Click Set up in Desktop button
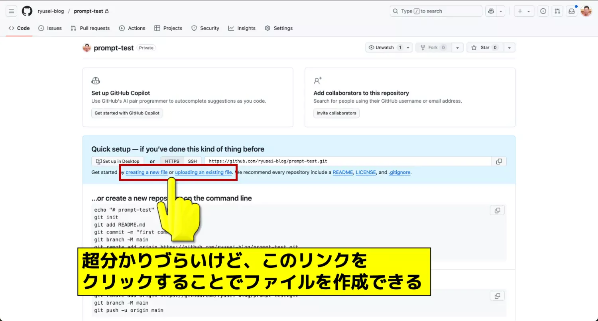Viewport: 598px width, 321px height. click(118, 161)
